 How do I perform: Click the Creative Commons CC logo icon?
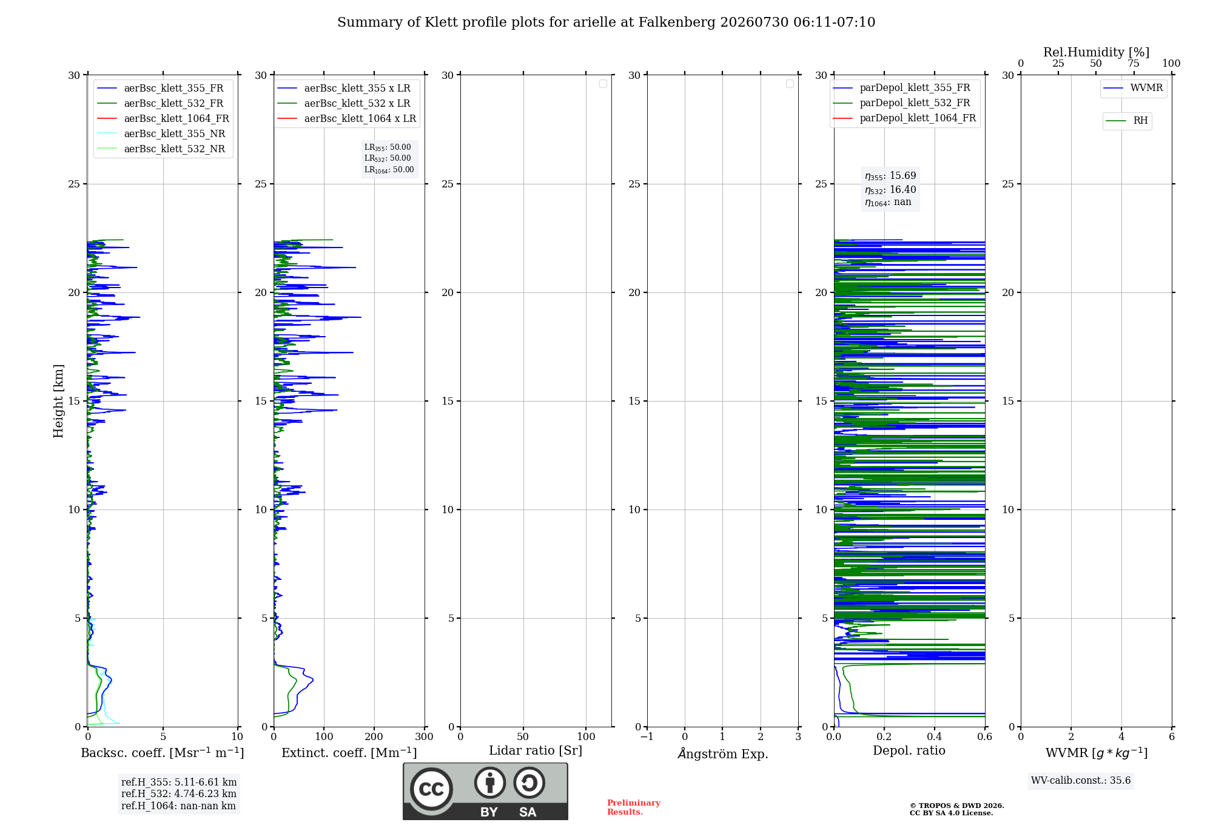[x=431, y=789]
